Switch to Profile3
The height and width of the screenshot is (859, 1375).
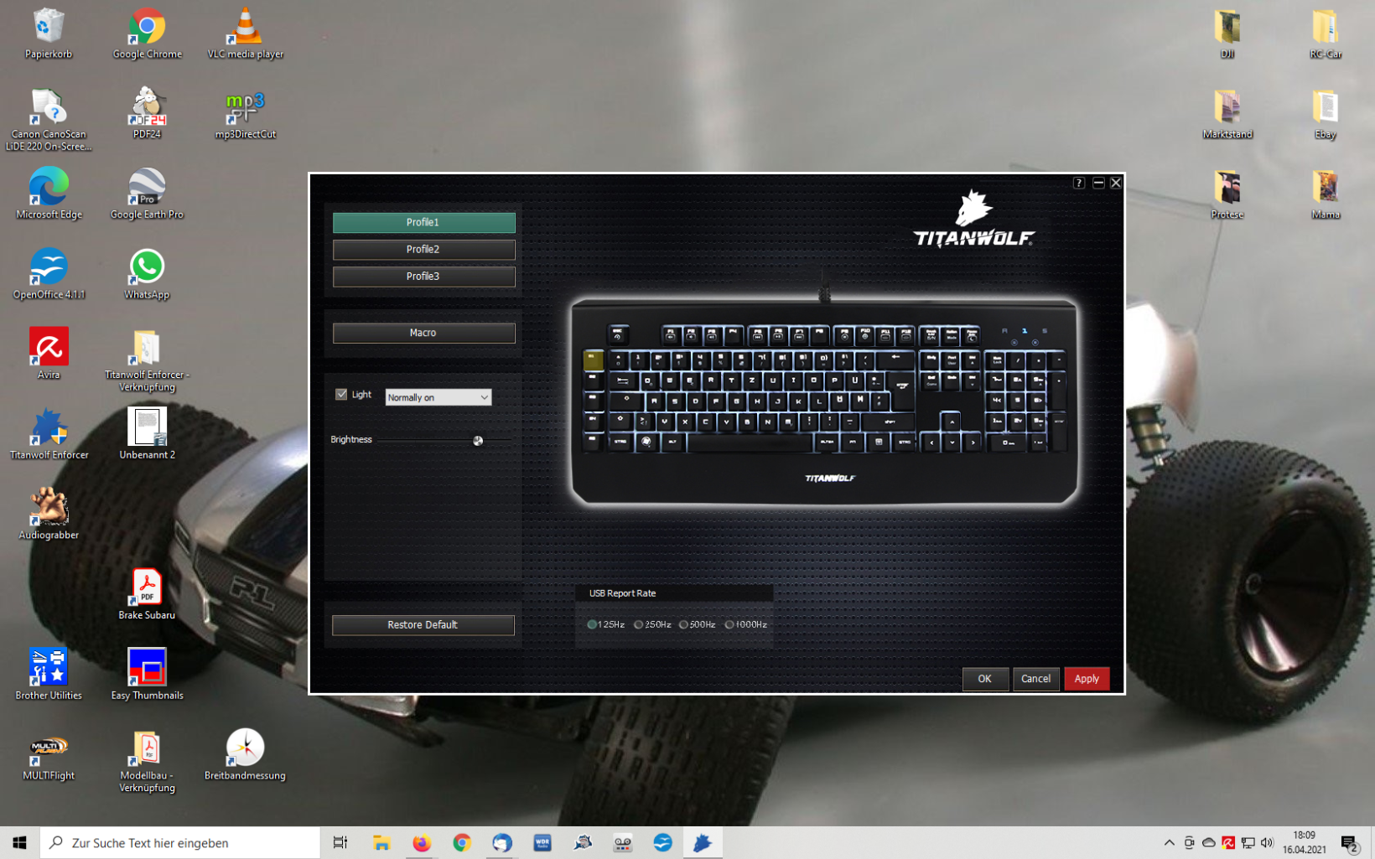tap(423, 276)
